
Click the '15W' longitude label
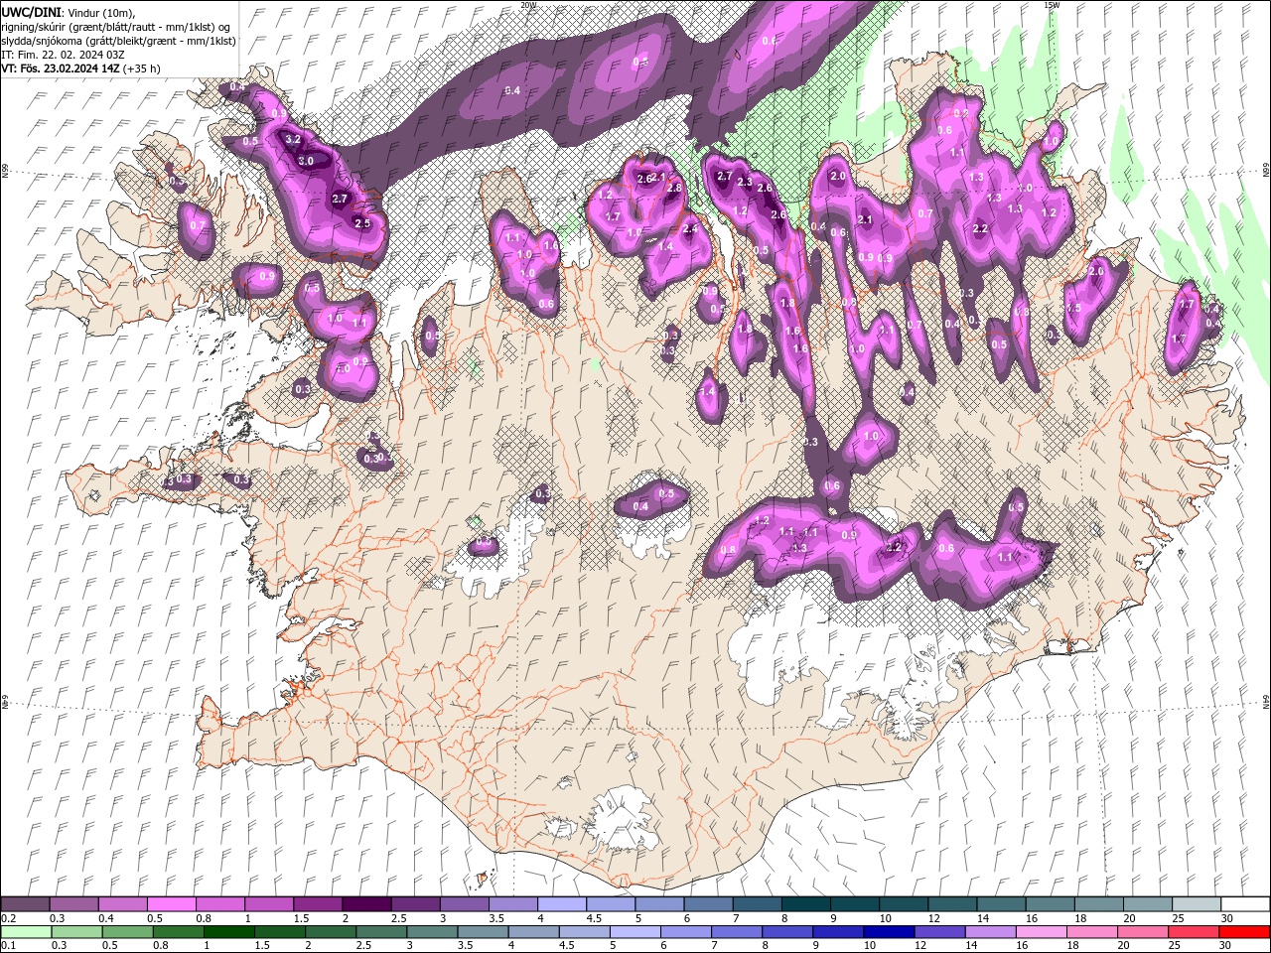(x=1052, y=5)
